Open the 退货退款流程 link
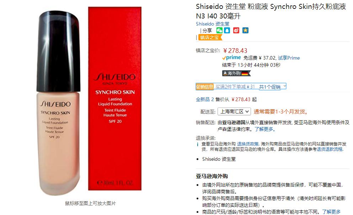The width and height of the screenshot is (353, 215). point(330,149)
